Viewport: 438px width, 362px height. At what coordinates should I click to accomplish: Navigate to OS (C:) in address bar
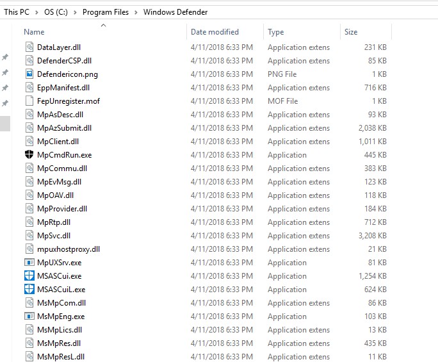(x=56, y=12)
